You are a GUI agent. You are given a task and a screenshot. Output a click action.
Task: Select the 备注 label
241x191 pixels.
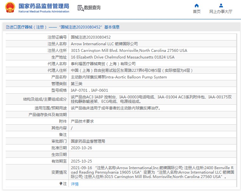point(63,135)
